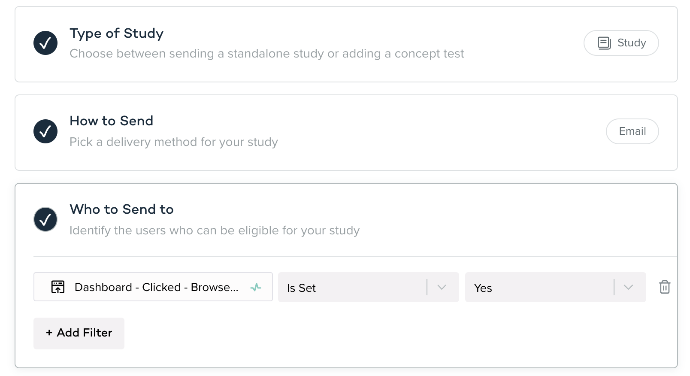Open the Is Set condition dropdown

352,287
